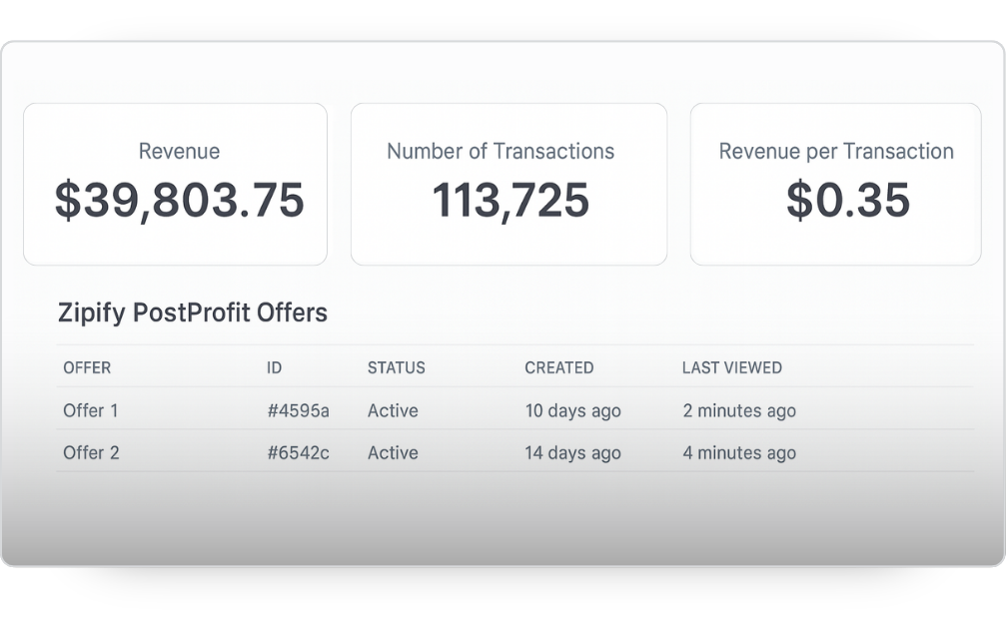
Task: Click the LAST VIEWED column header
Action: (x=731, y=367)
